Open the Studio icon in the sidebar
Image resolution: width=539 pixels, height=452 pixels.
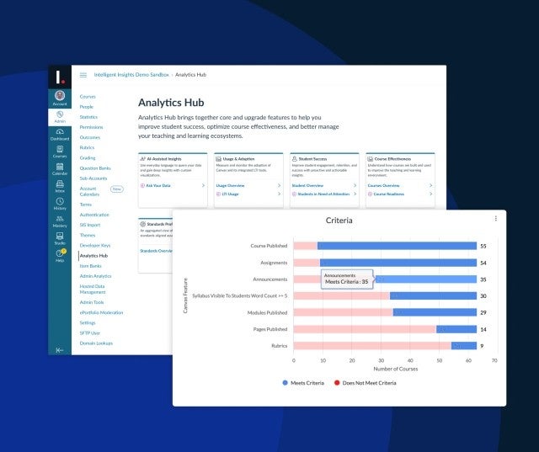(59, 237)
